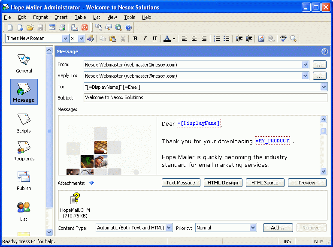
Task: Apply font color with the A icon
Action: click(x=167, y=39)
